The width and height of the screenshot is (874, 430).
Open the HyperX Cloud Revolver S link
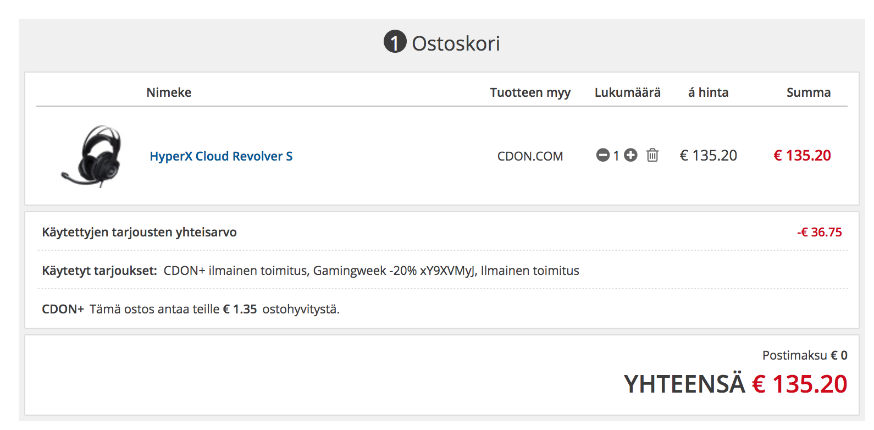click(x=221, y=156)
